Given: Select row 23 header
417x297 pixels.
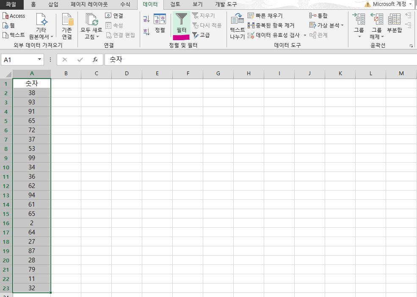Looking at the screenshot, I should pyautogui.click(x=6, y=288).
